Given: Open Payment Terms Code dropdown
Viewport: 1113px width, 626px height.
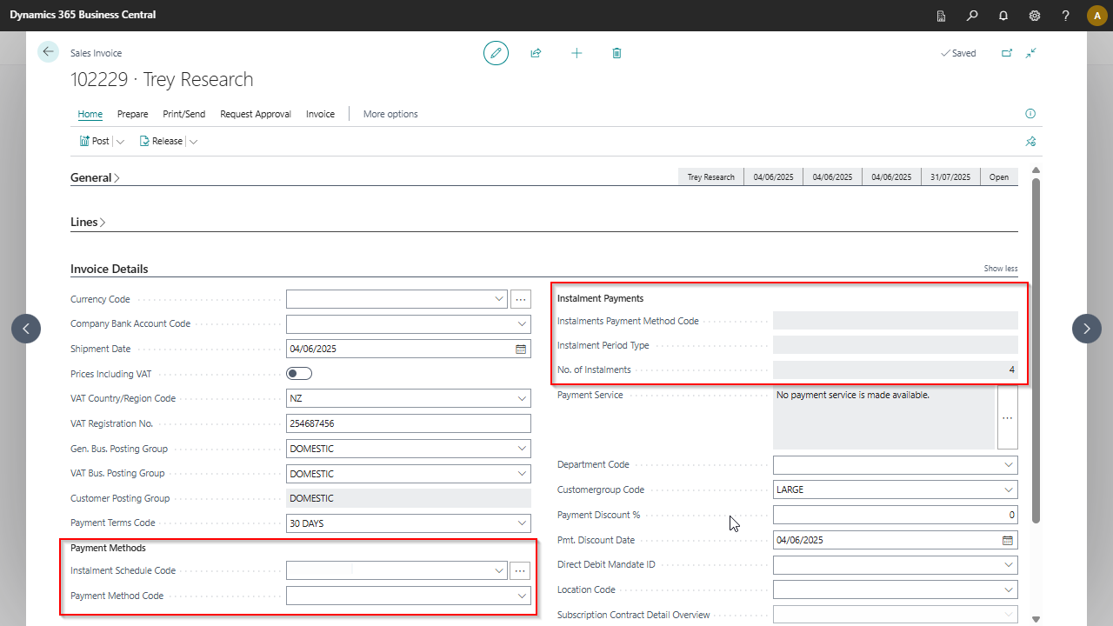Looking at the screenshot, I should (522, 523).
